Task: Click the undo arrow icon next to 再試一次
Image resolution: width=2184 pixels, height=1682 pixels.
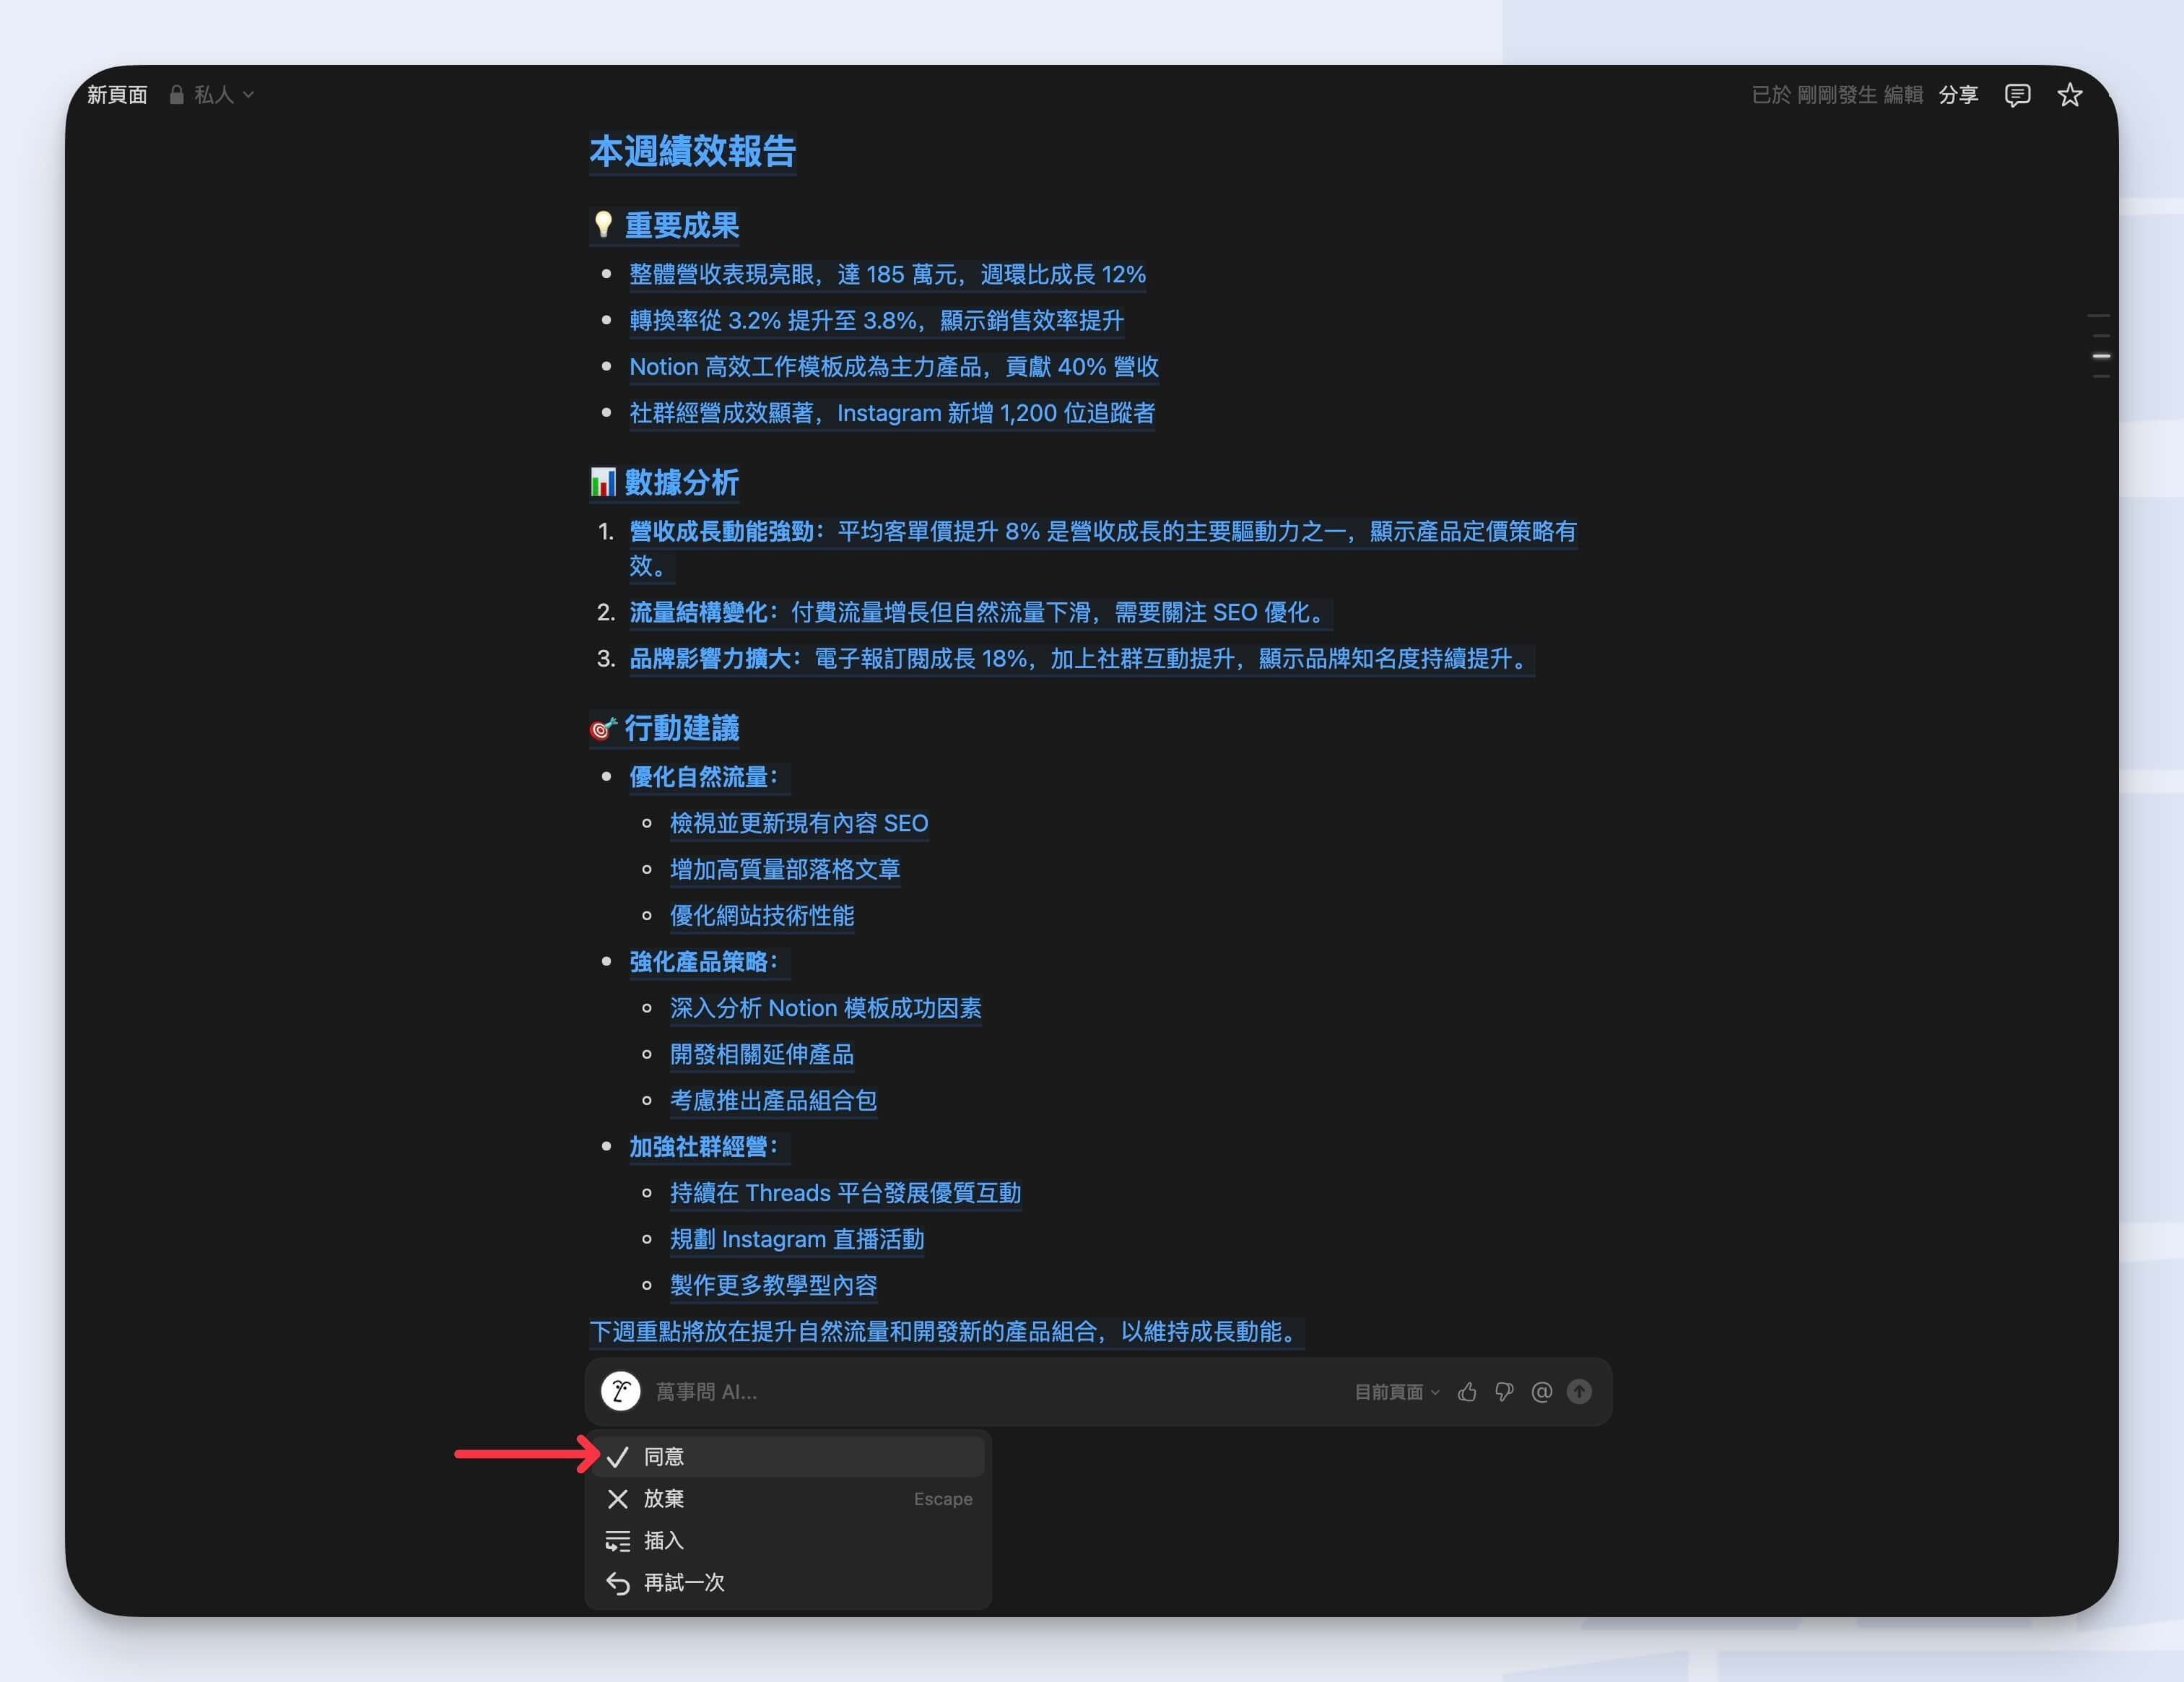Action: pos(617,1583)
